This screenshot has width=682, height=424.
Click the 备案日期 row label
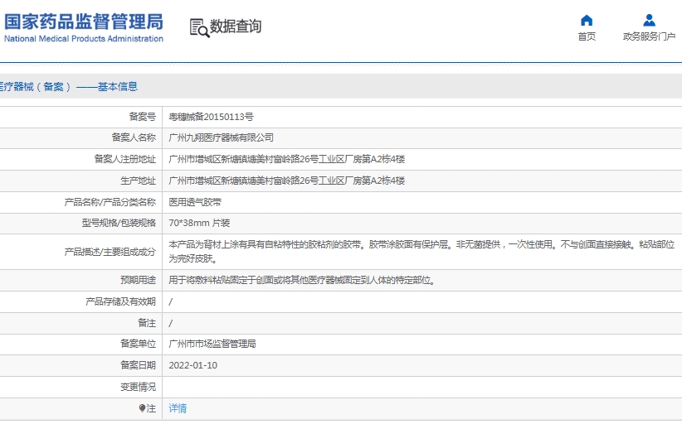point(138,365)
